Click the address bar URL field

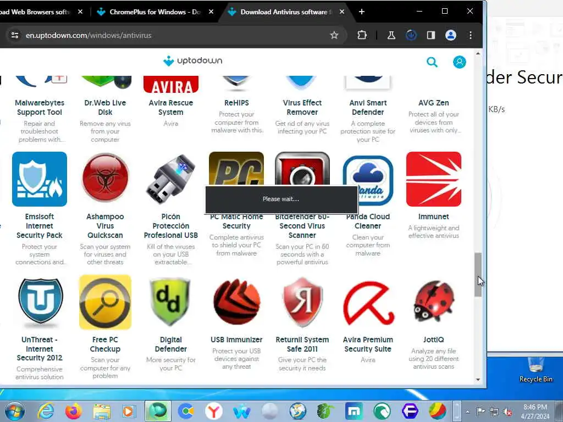pyautogui.click(x=176, y=35)
